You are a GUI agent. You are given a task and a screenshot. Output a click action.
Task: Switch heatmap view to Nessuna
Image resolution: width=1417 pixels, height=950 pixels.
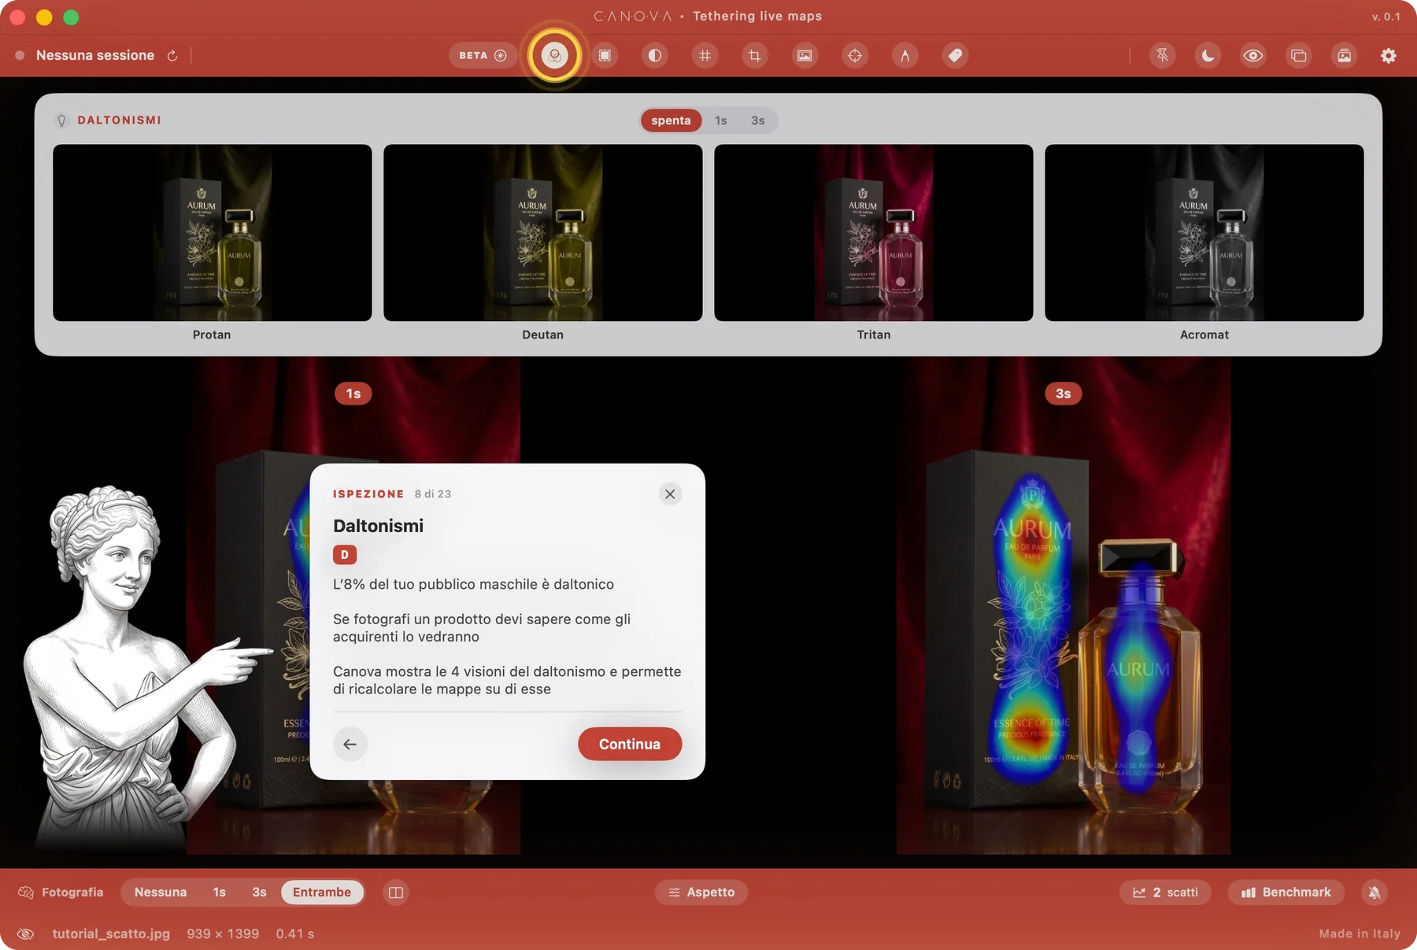click(x=161, y=892)
